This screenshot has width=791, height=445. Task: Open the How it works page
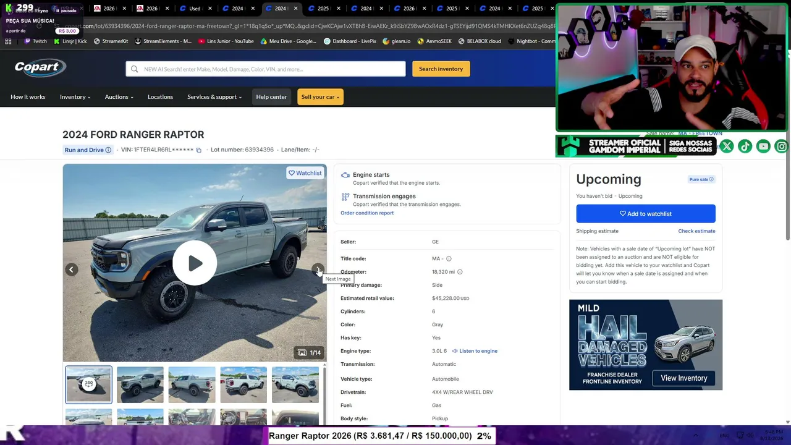(28, 97)
